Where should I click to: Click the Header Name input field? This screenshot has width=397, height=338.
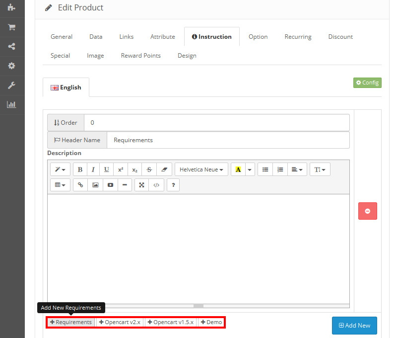[x=228, y=140]
